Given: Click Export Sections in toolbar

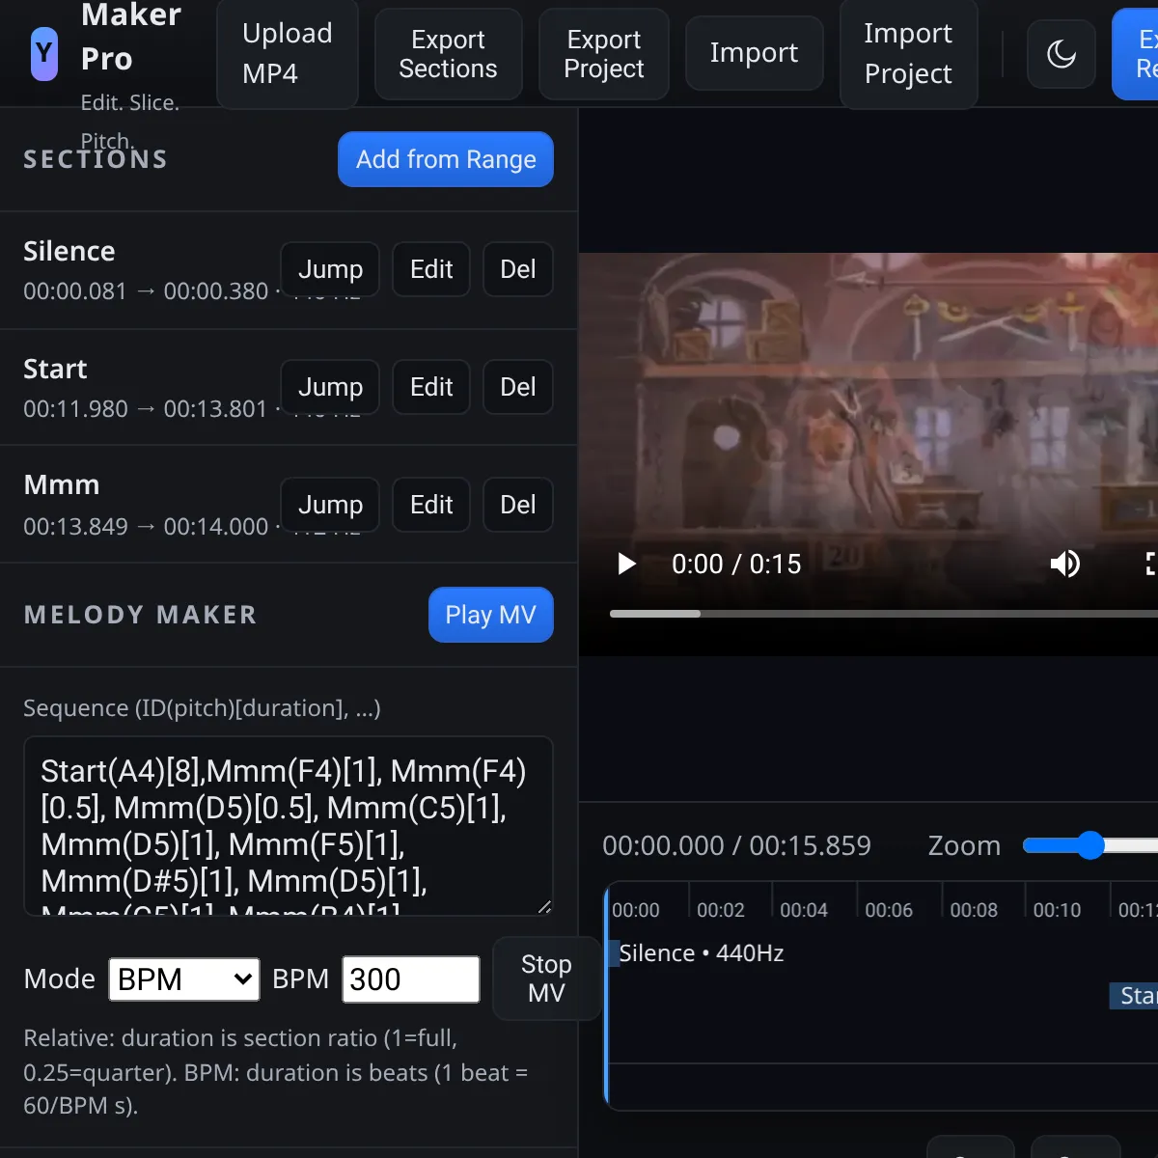Looking at the screenshot, I should tap(448, 54).
